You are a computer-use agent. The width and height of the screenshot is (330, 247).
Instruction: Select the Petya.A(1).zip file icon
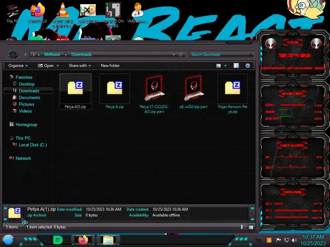point(75,88)
